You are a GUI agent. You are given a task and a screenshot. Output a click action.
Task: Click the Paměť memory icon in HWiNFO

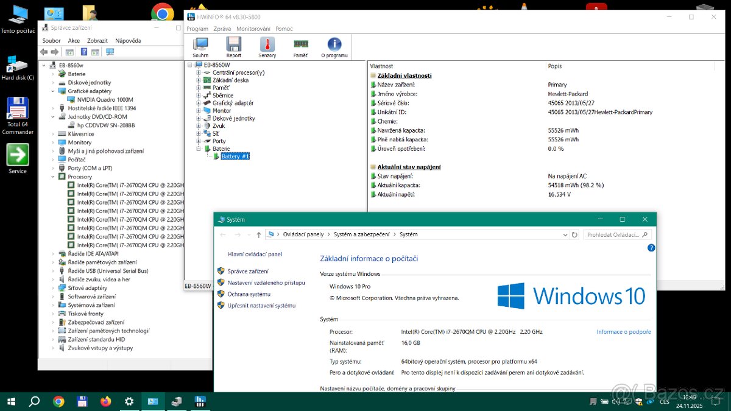click(301, 46)
